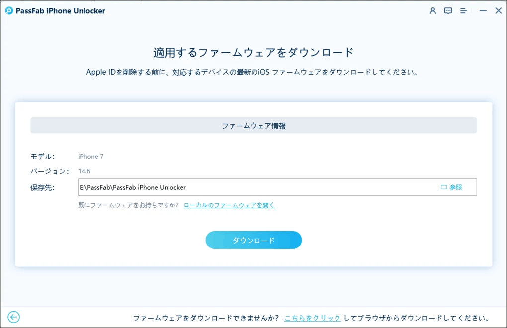Click the PassFab logo icon
507x328 pixels.
pyautogui.click(x=9, y=11)
